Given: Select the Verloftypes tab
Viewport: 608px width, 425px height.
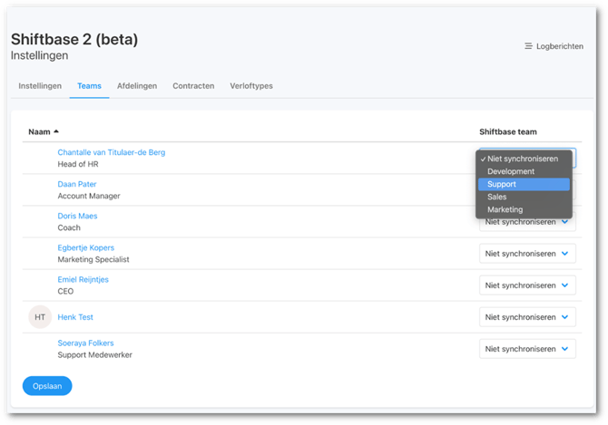Looking at the screenshot, I should [x=251, y=86].
